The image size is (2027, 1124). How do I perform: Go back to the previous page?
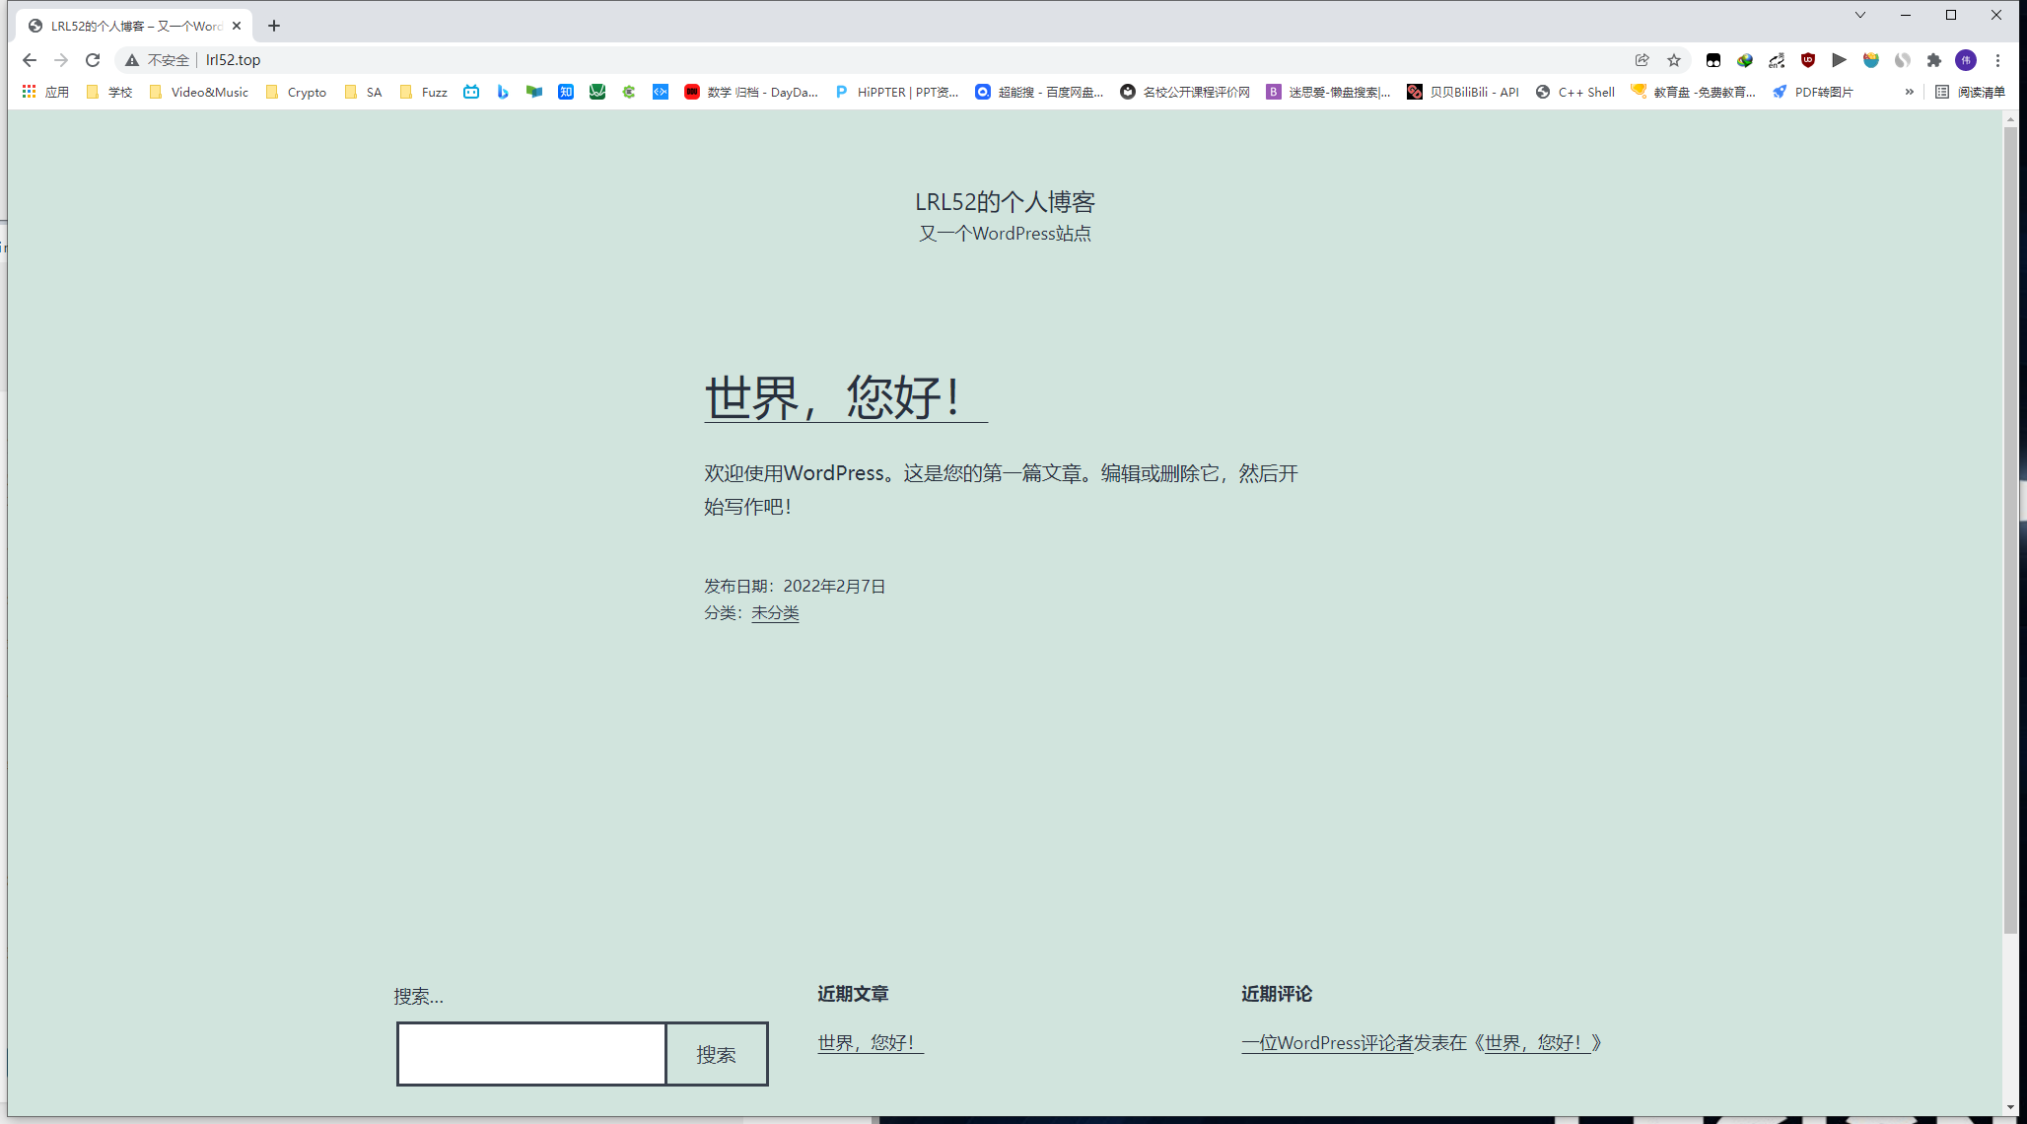click(30, 60)
